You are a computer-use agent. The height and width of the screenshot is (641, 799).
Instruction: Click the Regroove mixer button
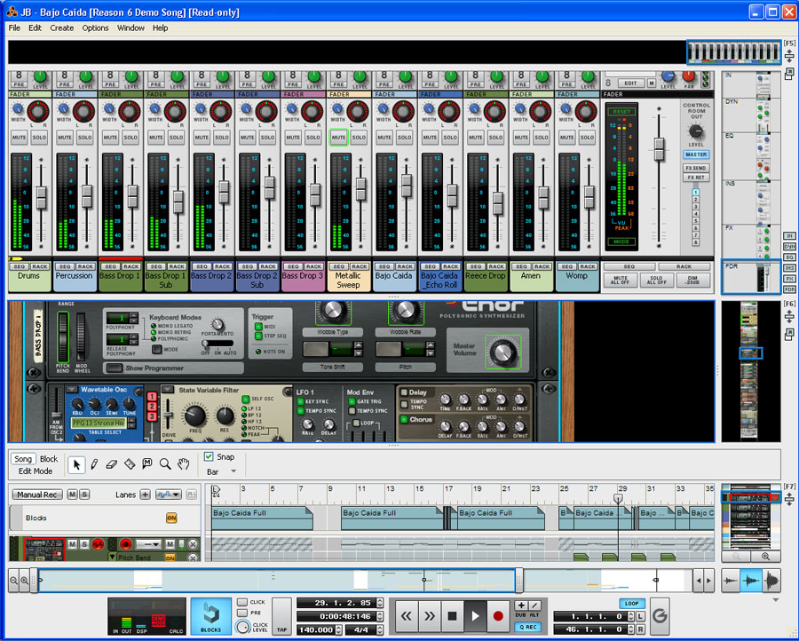(x=660, y=616)
